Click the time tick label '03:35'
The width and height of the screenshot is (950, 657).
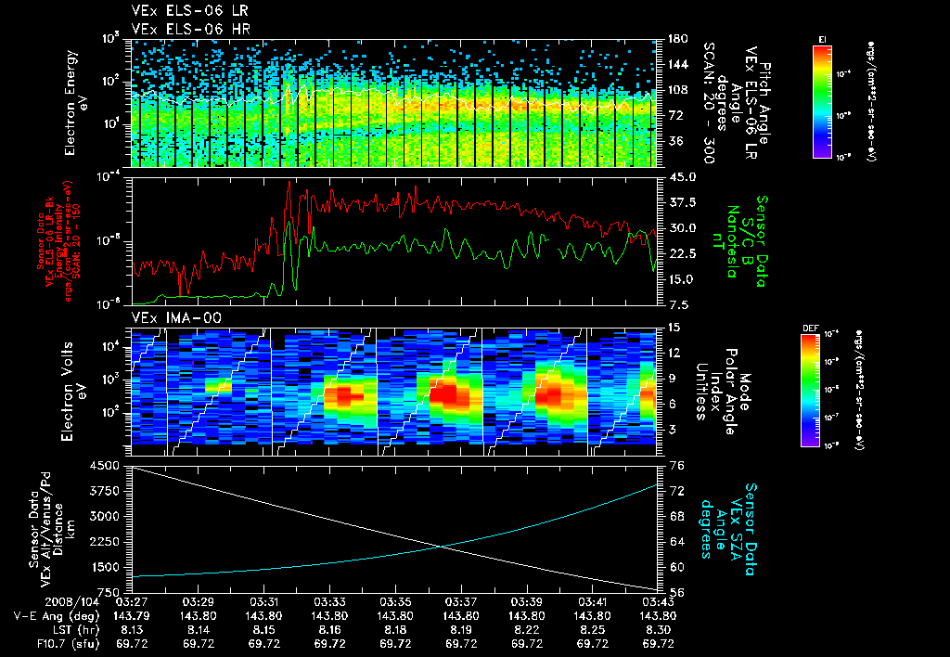pyautogui.click(x=395, y=602)
